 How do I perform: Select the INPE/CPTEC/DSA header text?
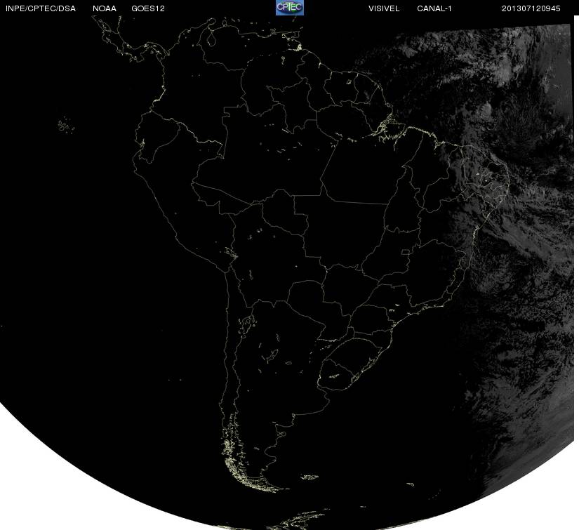pyautogui.click(x=41, y=8)
